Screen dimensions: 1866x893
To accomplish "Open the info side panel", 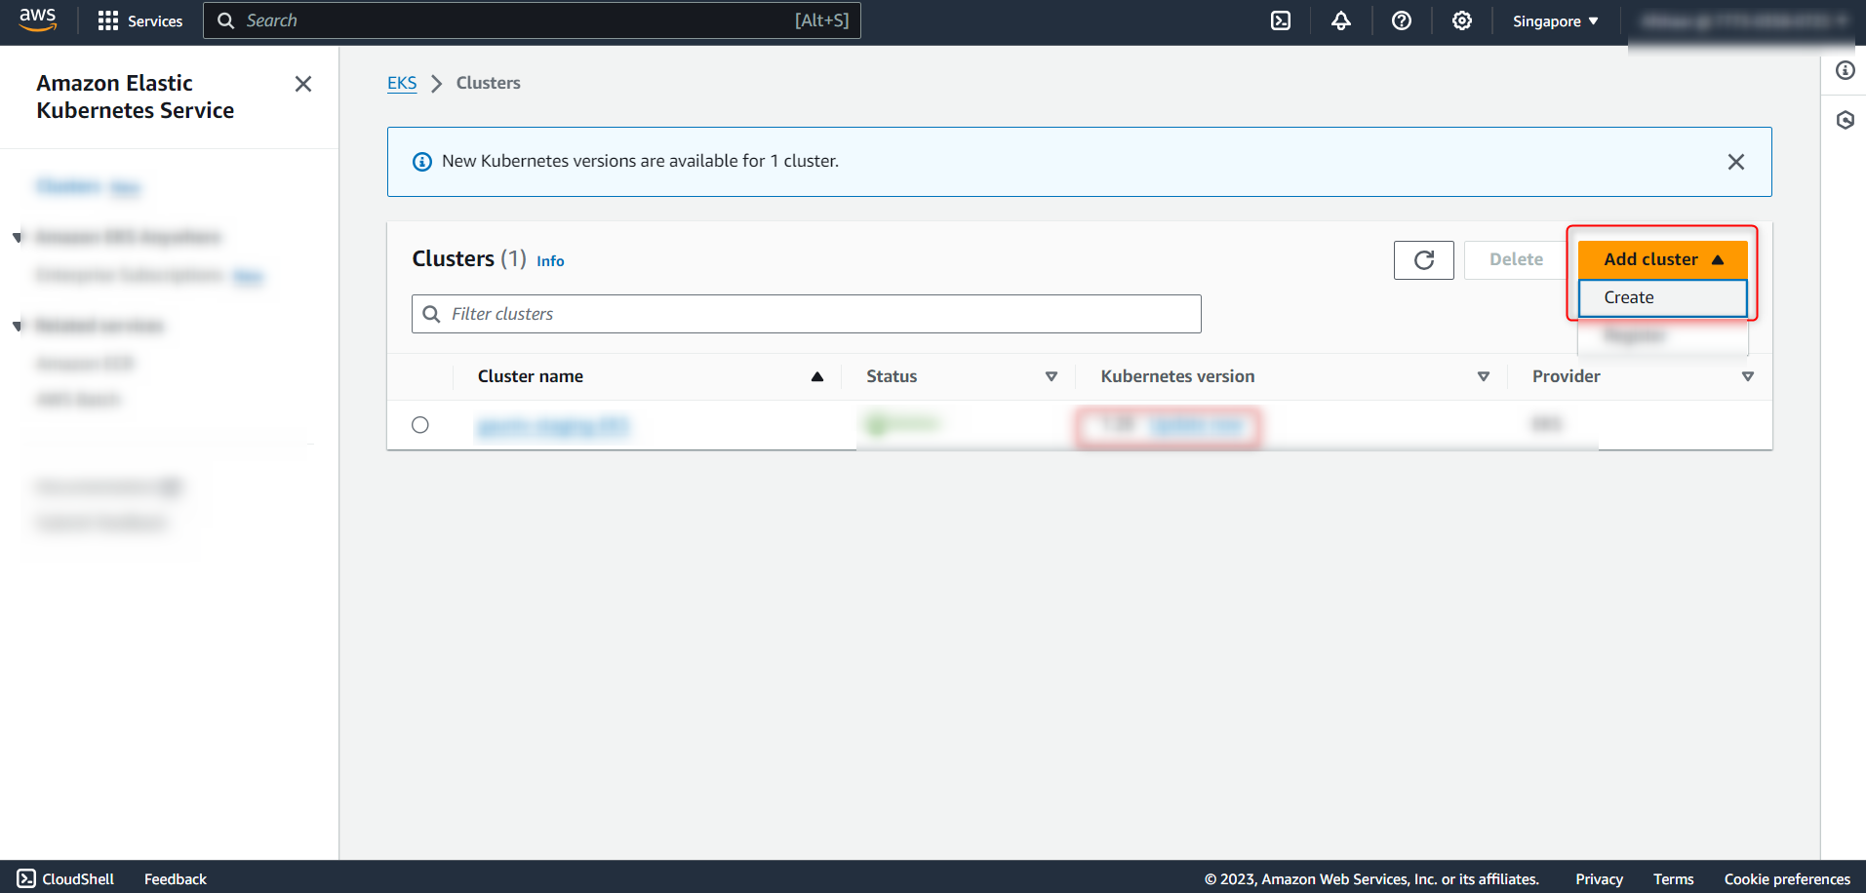I will tap(1845, 71).
